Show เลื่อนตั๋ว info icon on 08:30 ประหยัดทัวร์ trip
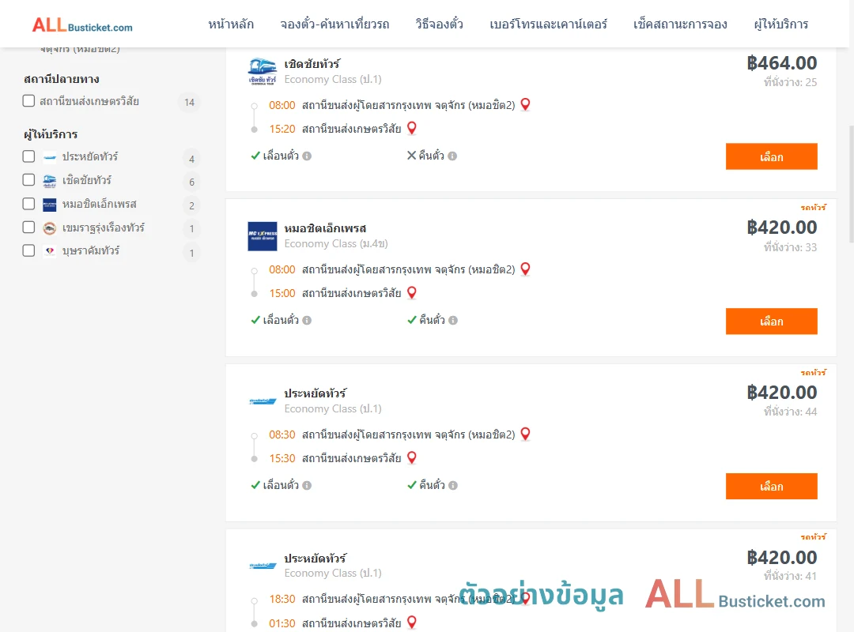This screenshot has height=632, width=854. tap(307, 486)
